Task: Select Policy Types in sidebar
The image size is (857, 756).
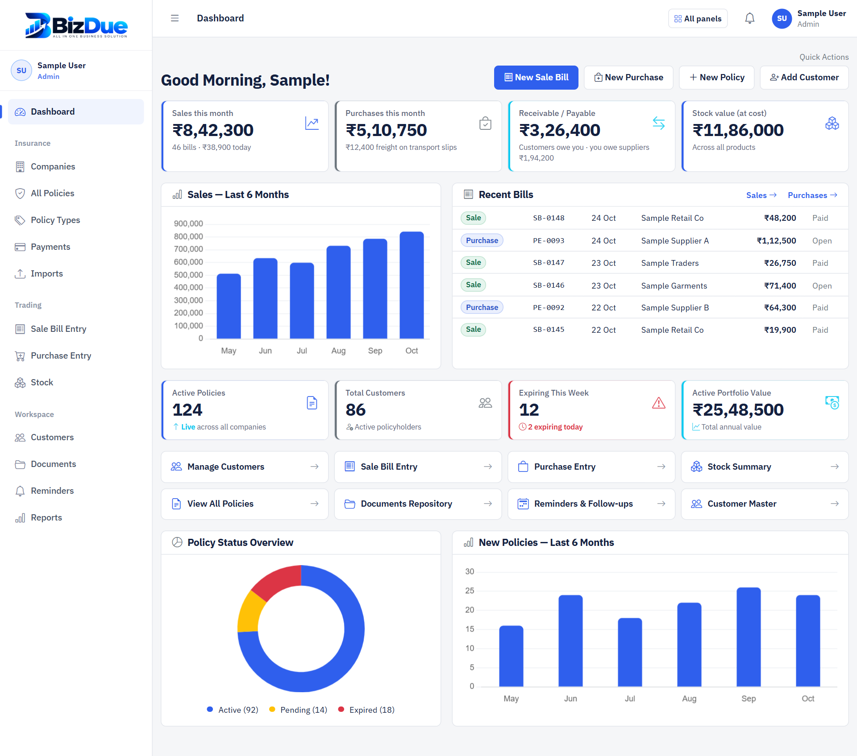Action: (76, 220)
